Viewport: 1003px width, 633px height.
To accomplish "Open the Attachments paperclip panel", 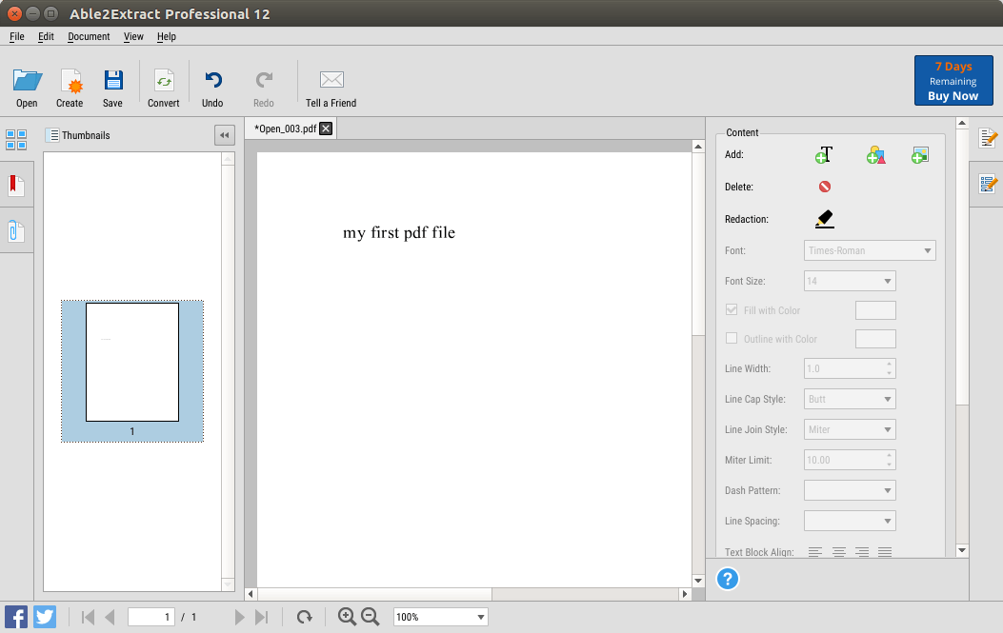I will point(16,230).
